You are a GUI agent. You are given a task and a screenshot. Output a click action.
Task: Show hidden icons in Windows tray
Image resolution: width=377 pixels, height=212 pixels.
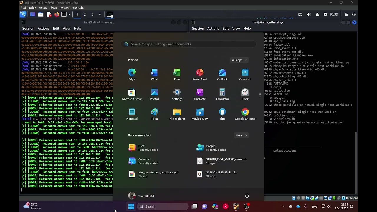(x=283, y=206)
